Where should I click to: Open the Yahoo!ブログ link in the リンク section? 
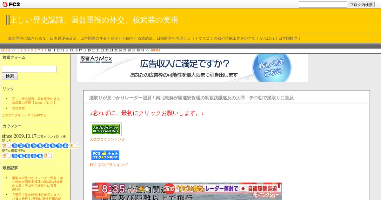pyautogui.click(x=37, y=101)
